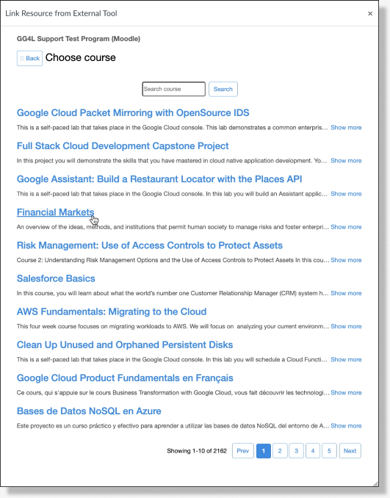
Task: Select the Salesforce Basics course
Action: tap(56, 278)
